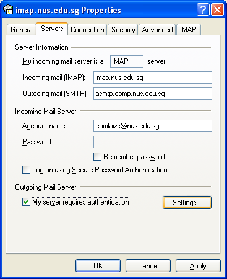Go to the Advanced tab
227x279 pixels.
157,30
